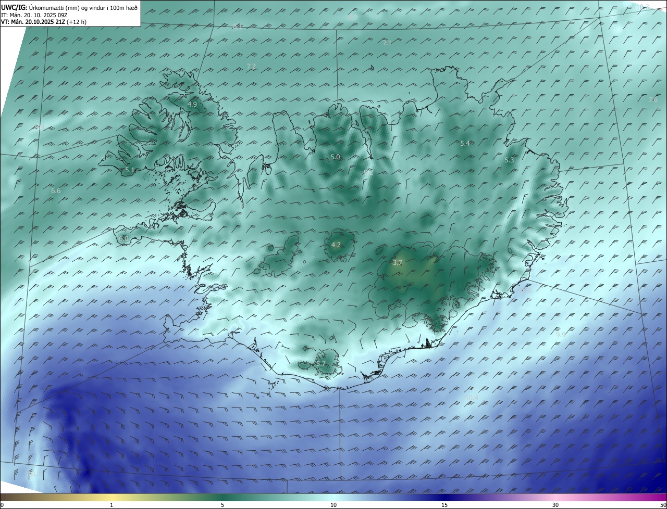Click the 3.7 value label on Vatnajökull
This screenshot has height=509, width=667.
(x=398, y=263)
